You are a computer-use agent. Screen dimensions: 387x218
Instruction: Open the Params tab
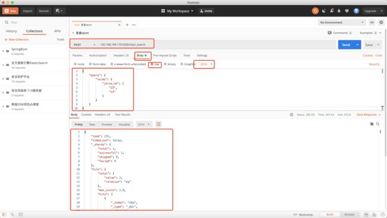(x=77, y=55)
